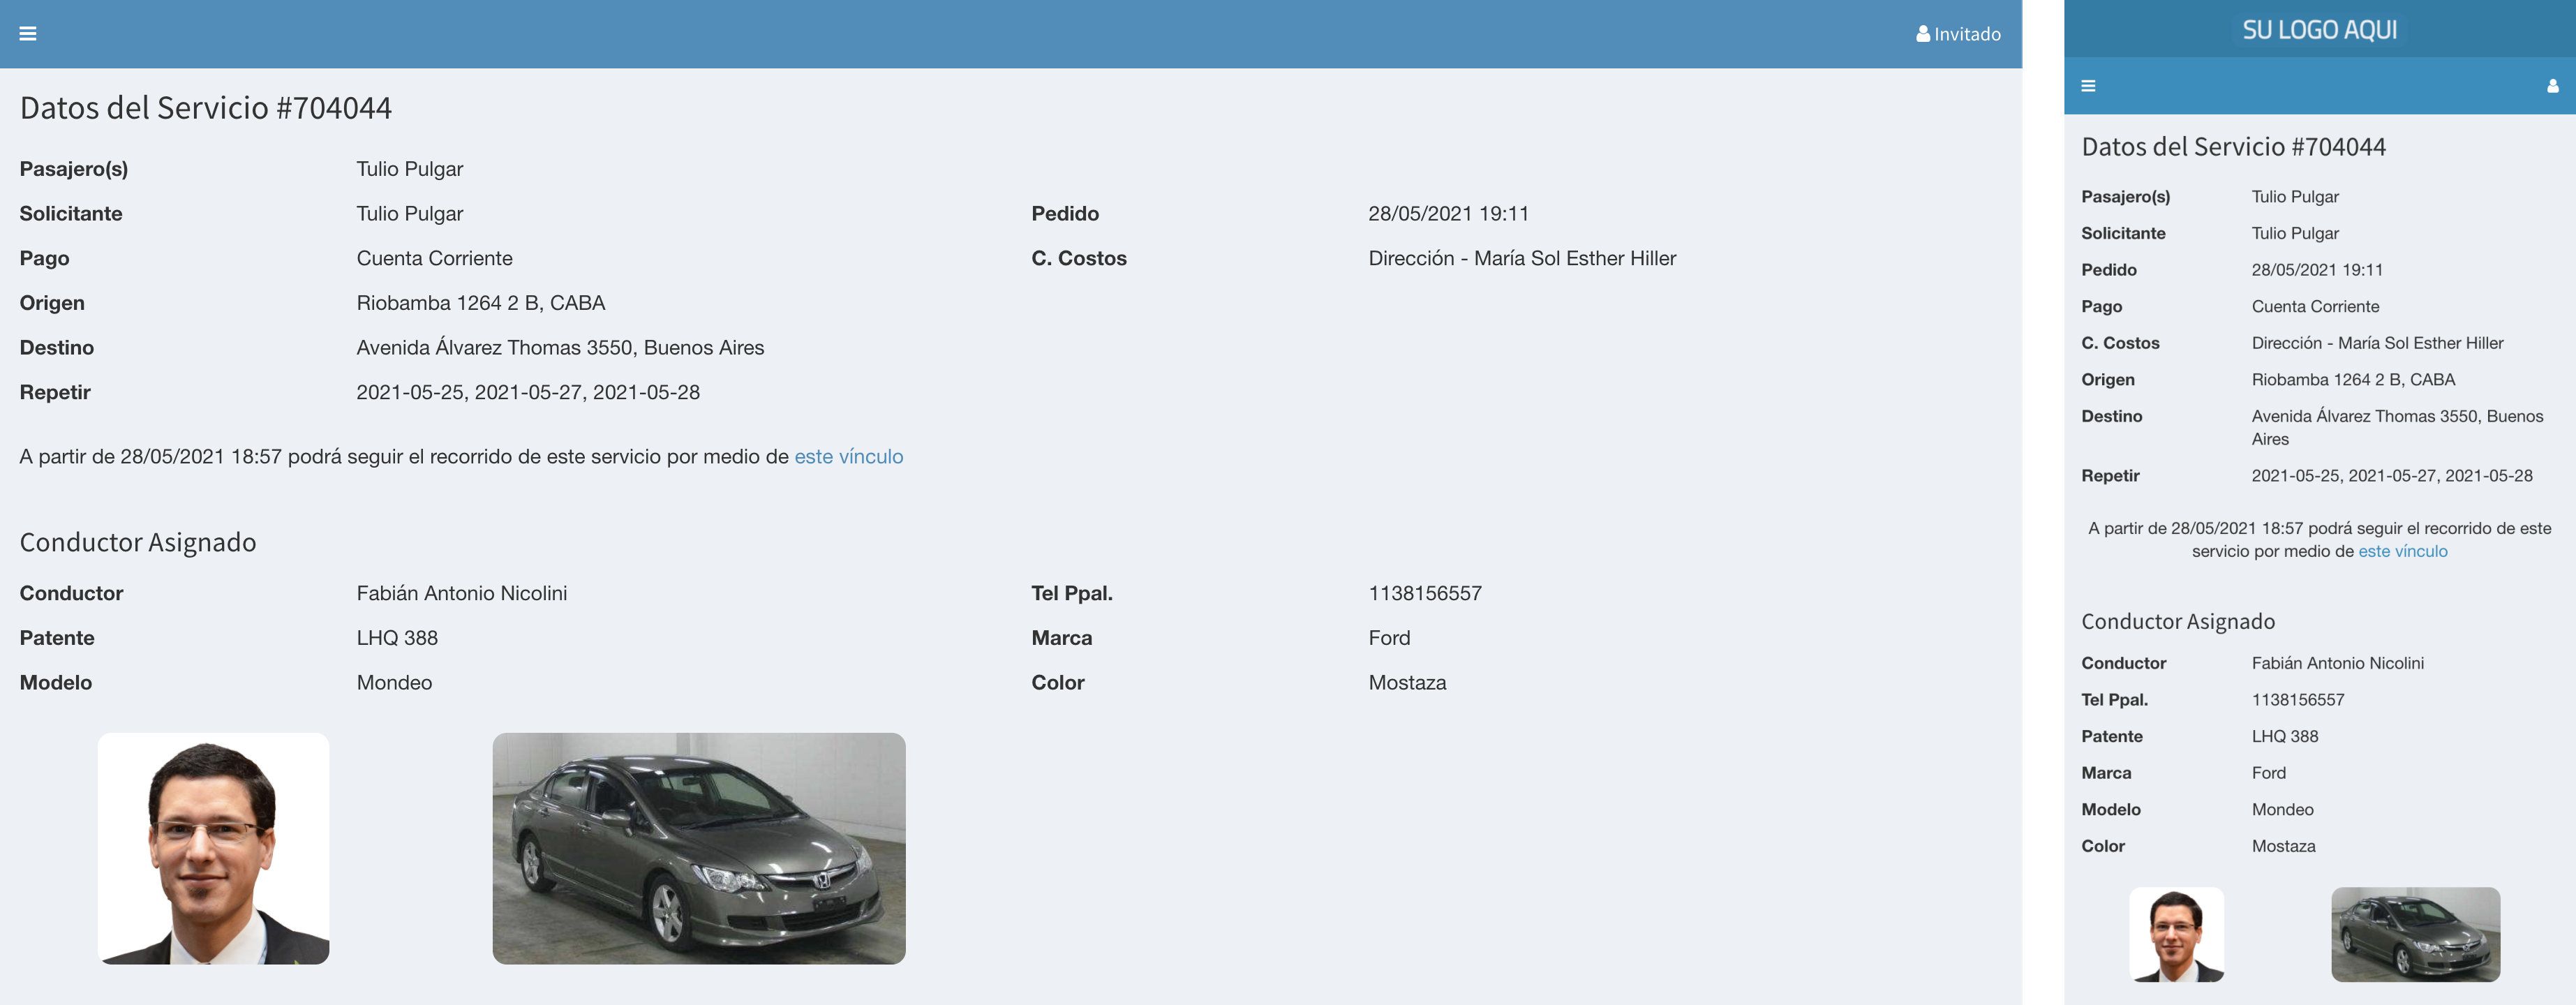This screenshot has width=2576, height=1005.
Task: Click the large gray car photo
Action: [698, 848]
